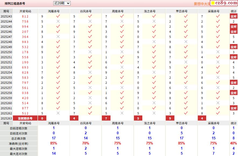The image size is (238, 156).
Task: Click 采薇杀号 cross mark in row 2025250
Action: coord(218,52)
